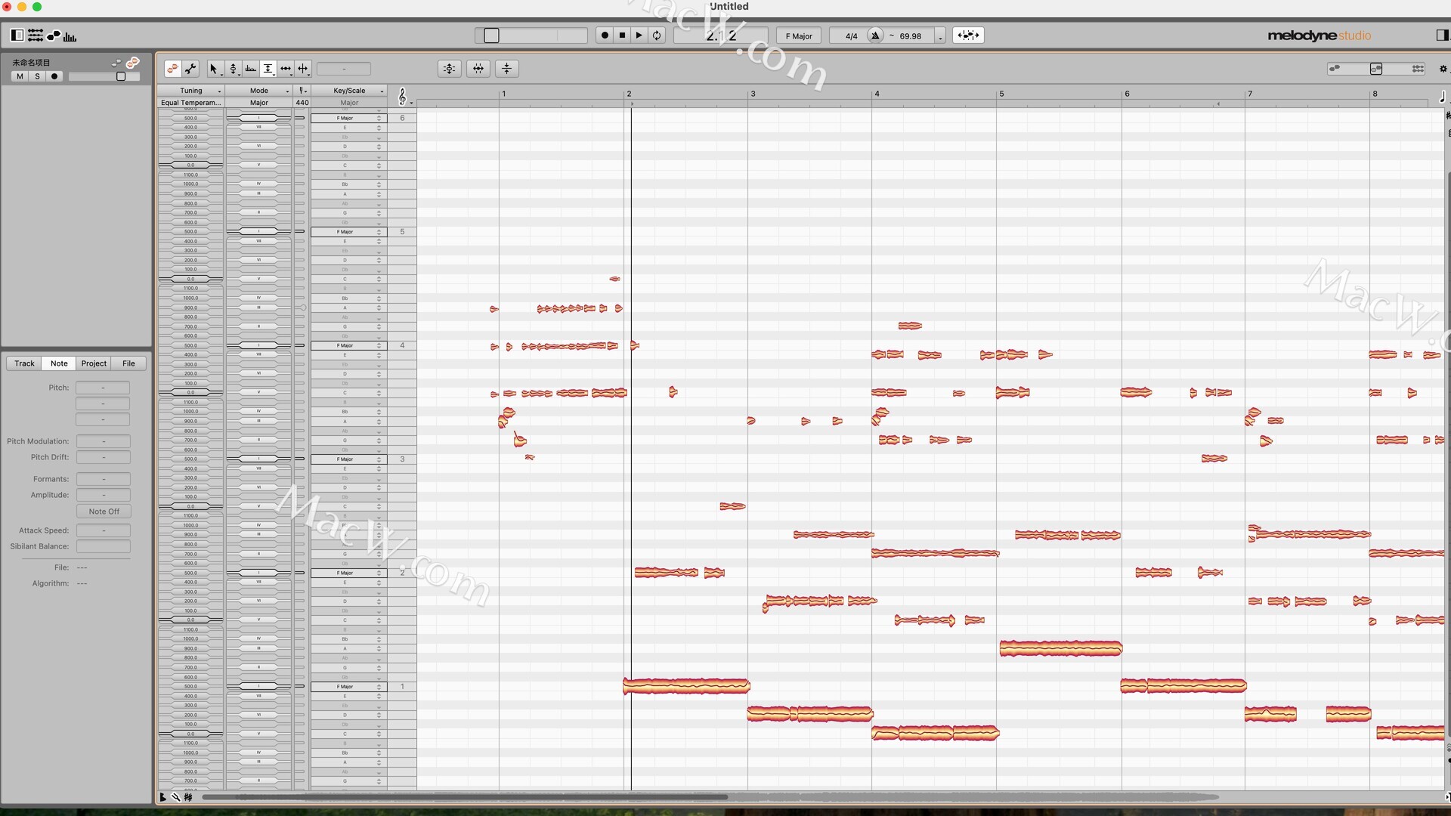
Task: Switch to the Note tab
Action: (59, 363)
